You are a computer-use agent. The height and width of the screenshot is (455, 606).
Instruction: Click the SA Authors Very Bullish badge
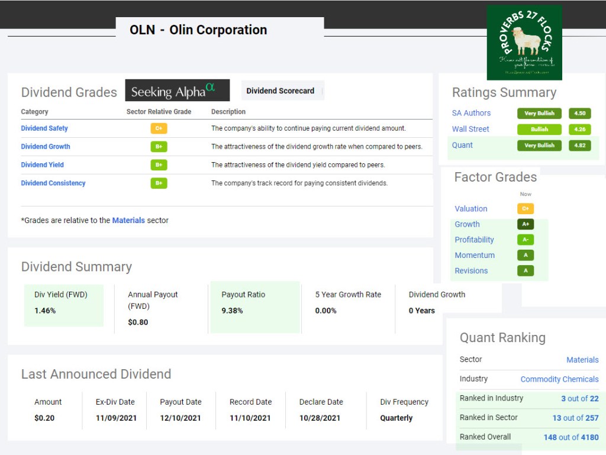click(538, 113)
